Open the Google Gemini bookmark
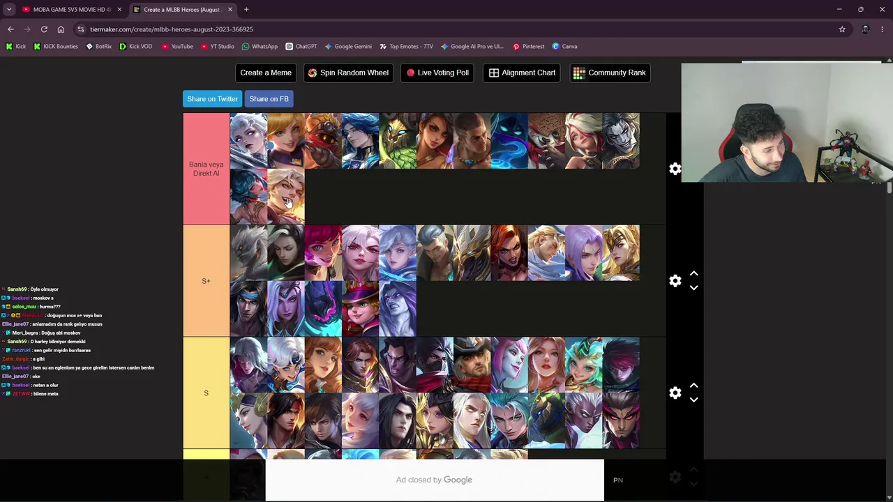This screenshot has width=893, height=502. click(348, 47)
